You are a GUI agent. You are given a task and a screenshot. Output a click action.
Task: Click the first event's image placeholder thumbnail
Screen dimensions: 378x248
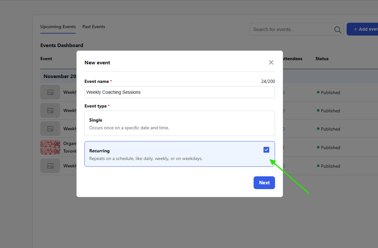(50, 92)
